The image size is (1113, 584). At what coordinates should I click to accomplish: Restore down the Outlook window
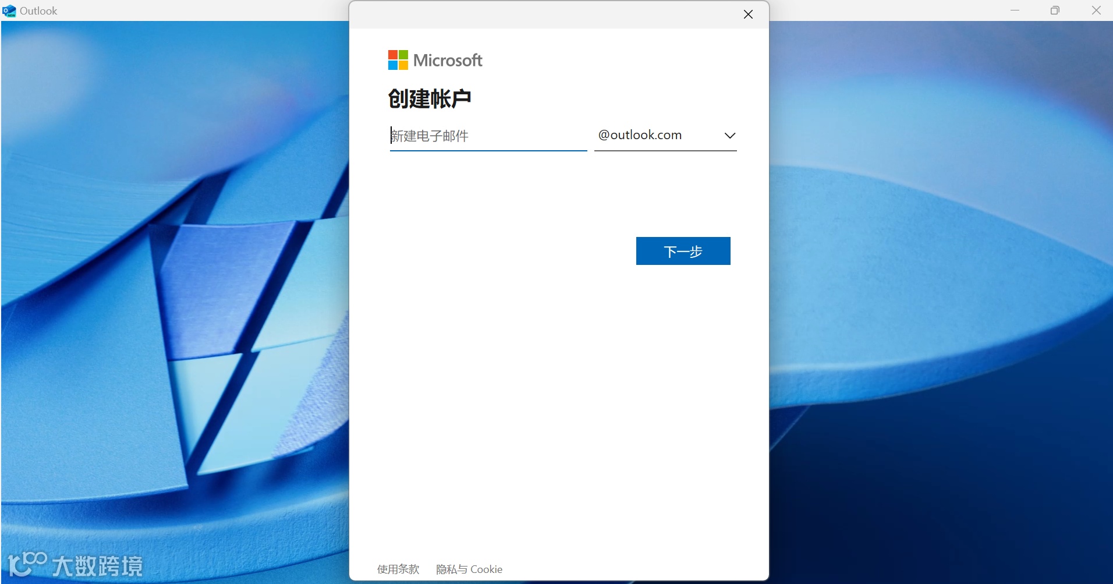pos(1055,10)
